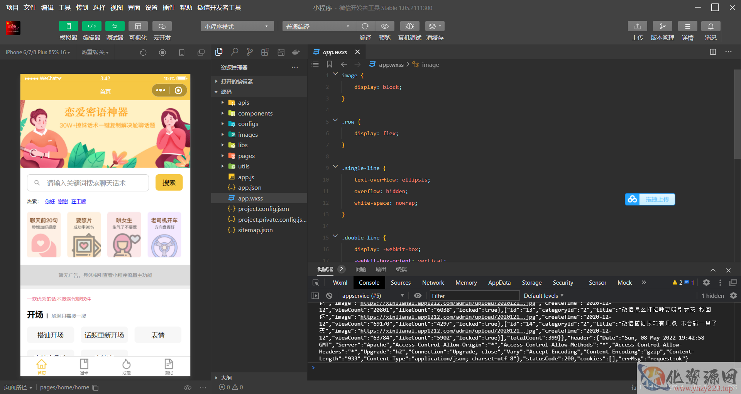
Task: Click the bookmark icon in editor
Action: [330, 64]
